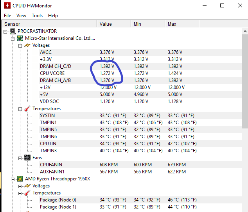
Task: Open the Help menu
Action: pyautogui.click(x=53, y=16)
